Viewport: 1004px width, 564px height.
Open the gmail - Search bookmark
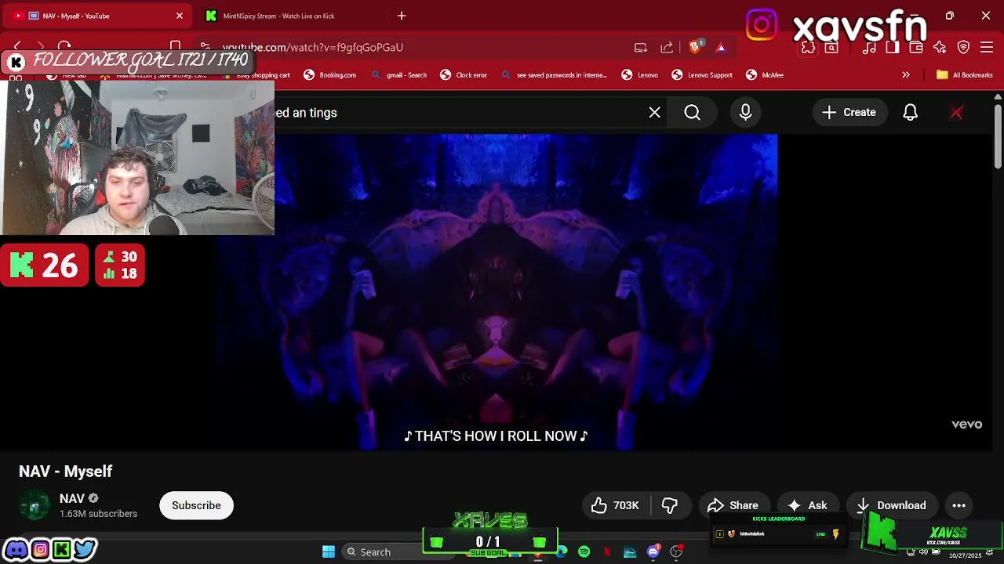pyautogui.click(x=398, y=75)
